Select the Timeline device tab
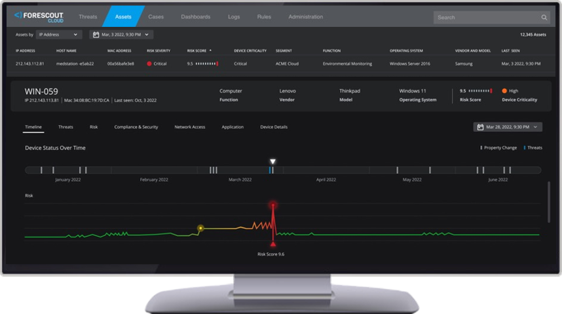562x314 pixels. point(33,127)
